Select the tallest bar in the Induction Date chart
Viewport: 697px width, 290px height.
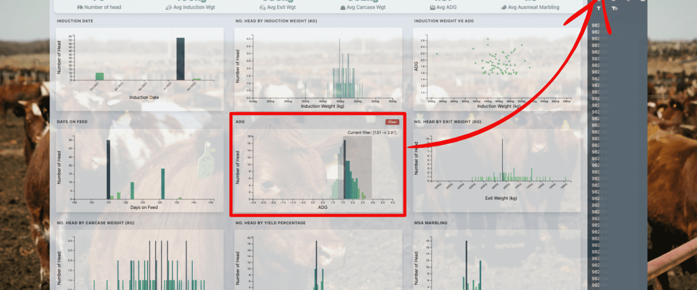click(180, 58)
